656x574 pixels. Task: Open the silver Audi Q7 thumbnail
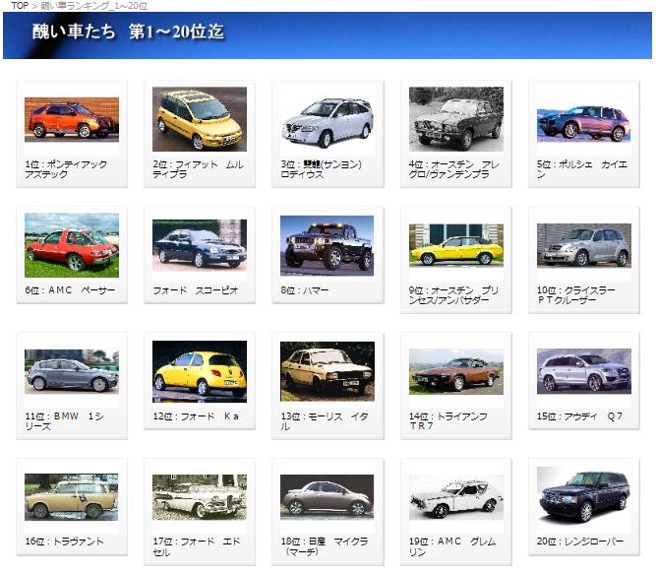click(x=584, y=371)
